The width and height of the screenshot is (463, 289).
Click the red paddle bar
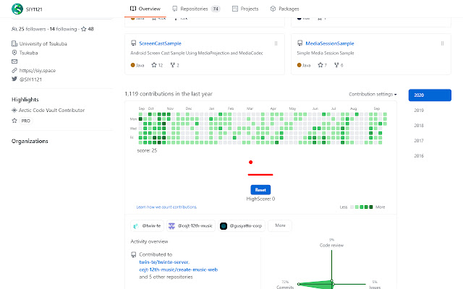coord(260,175)
